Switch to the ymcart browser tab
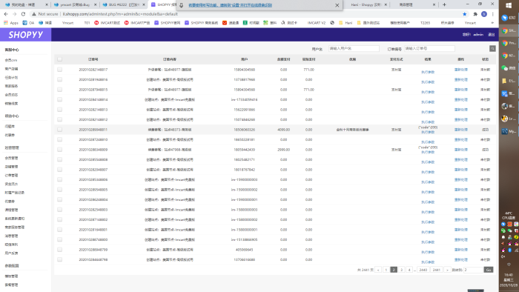The height and width of the screenshot is (292, 519). (75, 4)
